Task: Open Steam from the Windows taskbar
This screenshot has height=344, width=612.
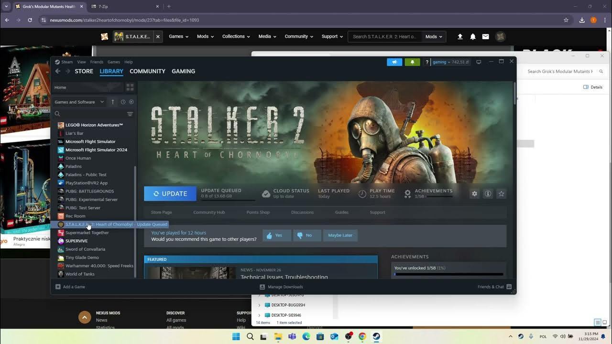Action: pyautogui.click(x=376, y=336)
